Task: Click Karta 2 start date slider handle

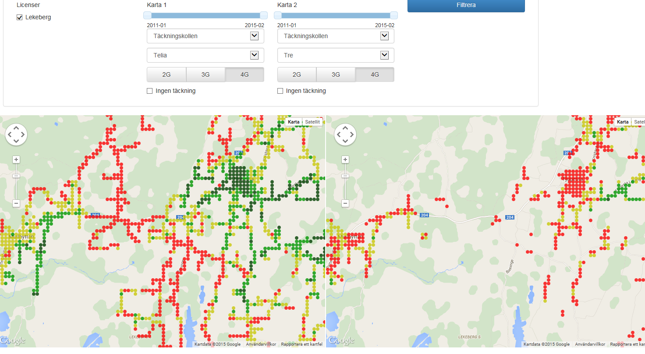Action: pos(278,15)
